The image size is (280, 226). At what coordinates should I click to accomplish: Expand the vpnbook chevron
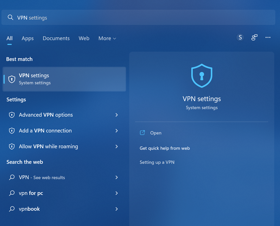pos(117,209)
